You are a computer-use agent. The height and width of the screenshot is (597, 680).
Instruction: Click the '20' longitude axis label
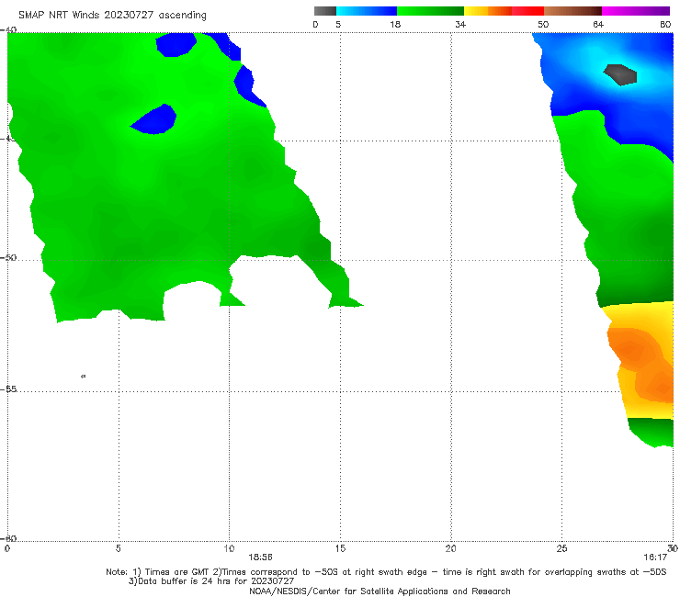[x=450, y=549]
